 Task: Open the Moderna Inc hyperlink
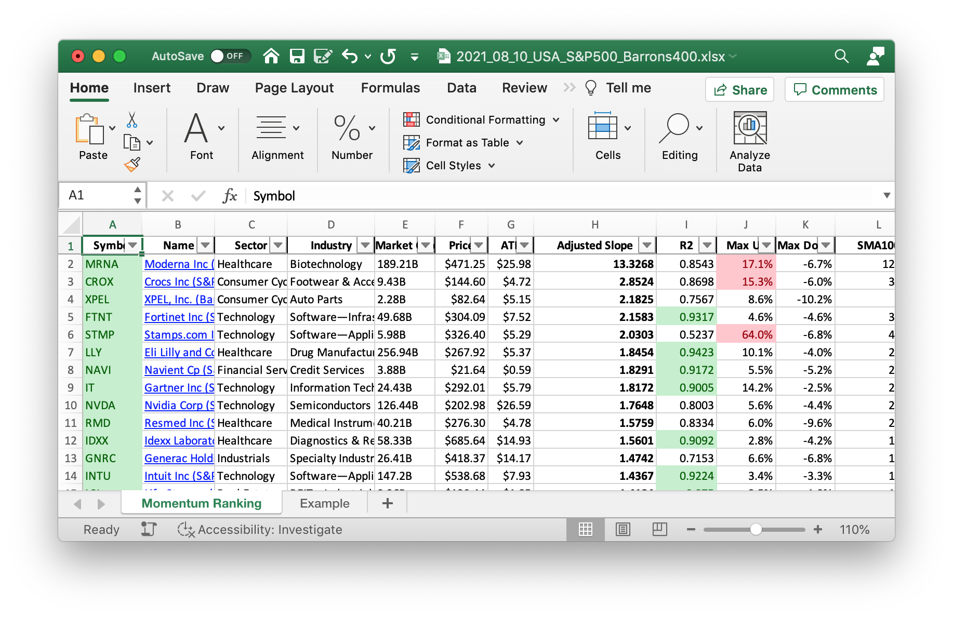178,264
